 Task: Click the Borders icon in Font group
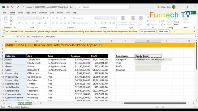(33, 23)
